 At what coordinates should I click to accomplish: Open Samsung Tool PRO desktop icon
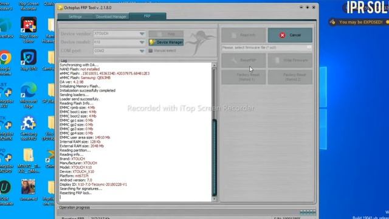(29, 128)
